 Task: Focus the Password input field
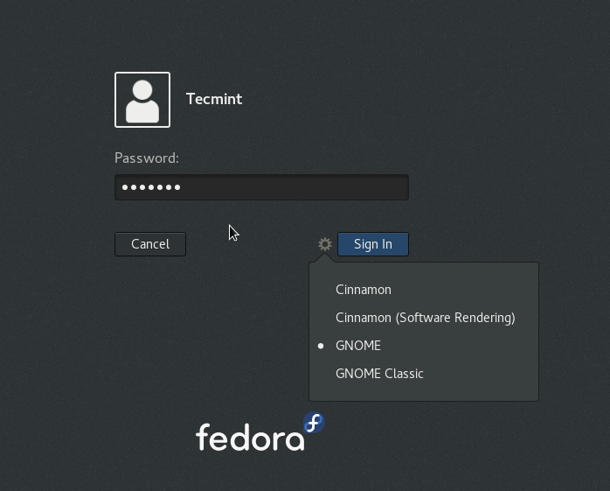261,187
